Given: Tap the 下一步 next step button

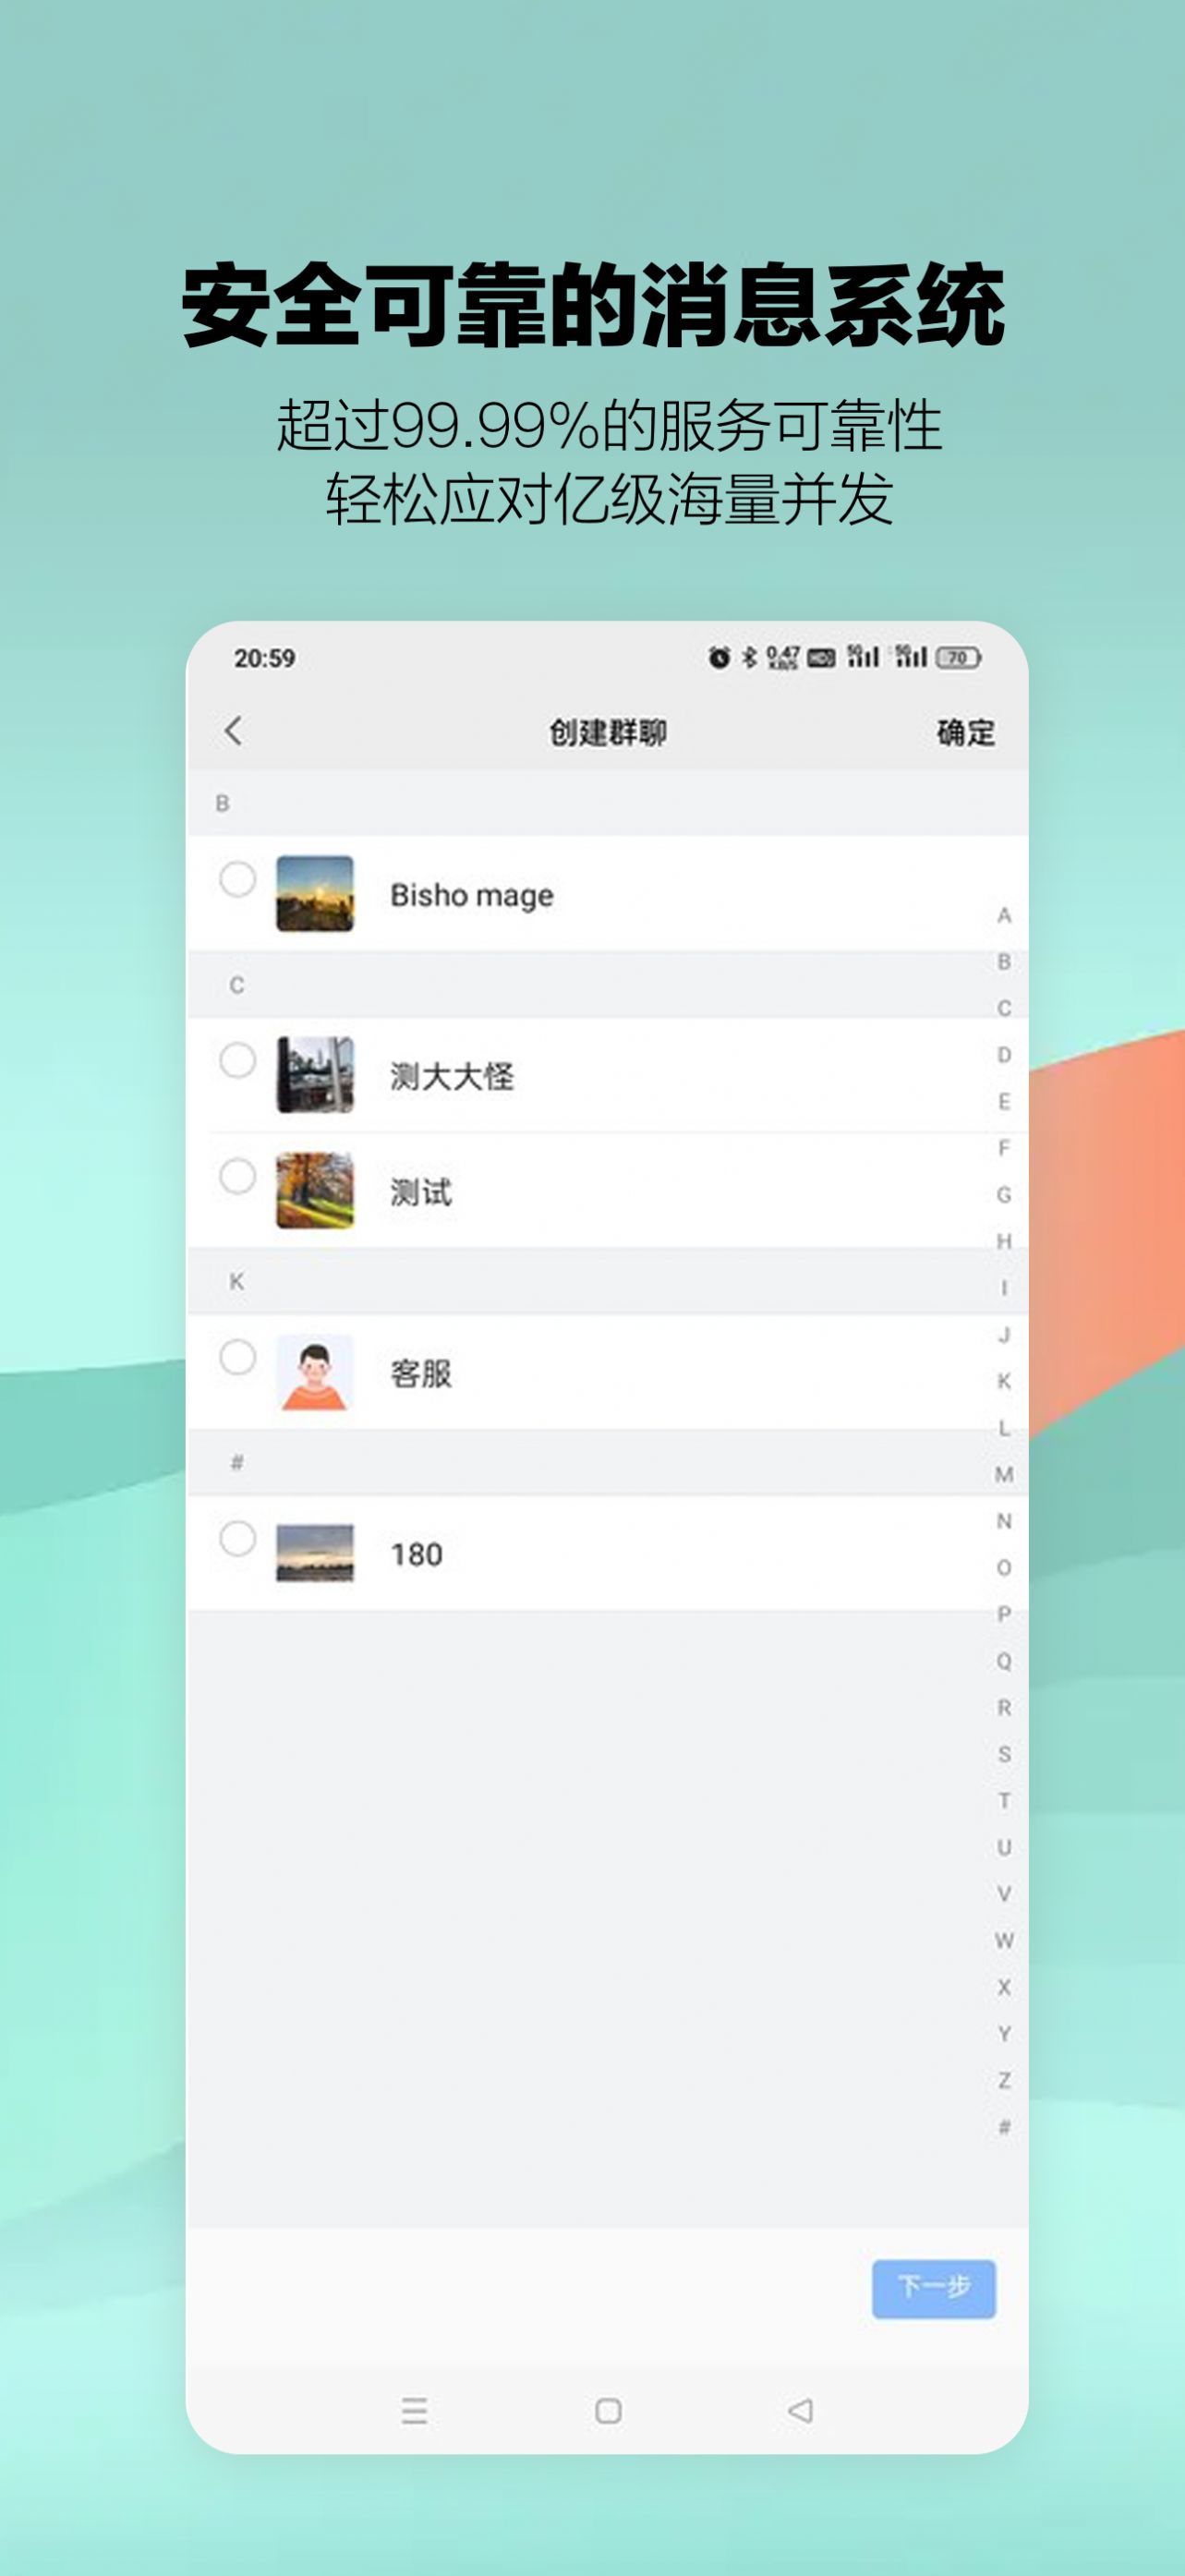Looking at the screenshot, I should (934, 2288).
